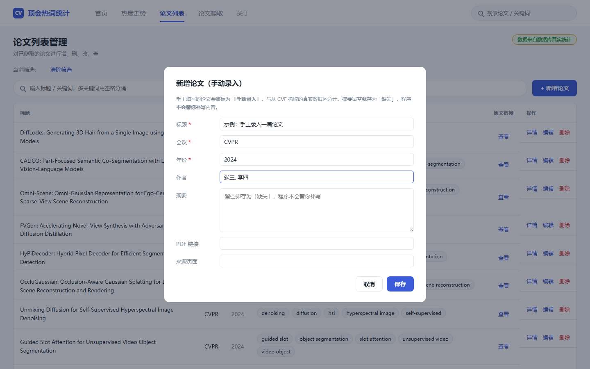Screen dimensions: 590x369
Task: Click the 清除筛选 link
Action: coord(61,70)
